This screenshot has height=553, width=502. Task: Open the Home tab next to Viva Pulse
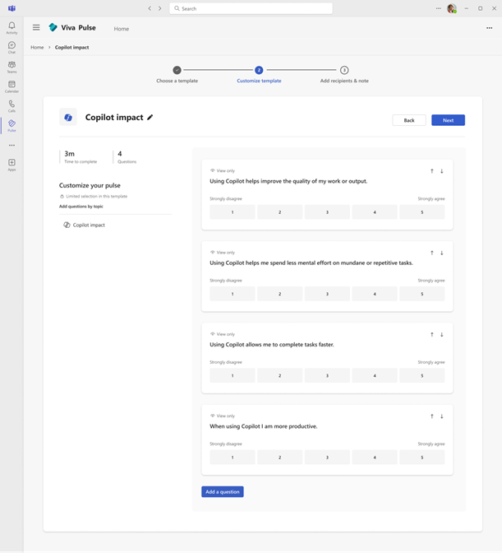(x=121, y=29)
